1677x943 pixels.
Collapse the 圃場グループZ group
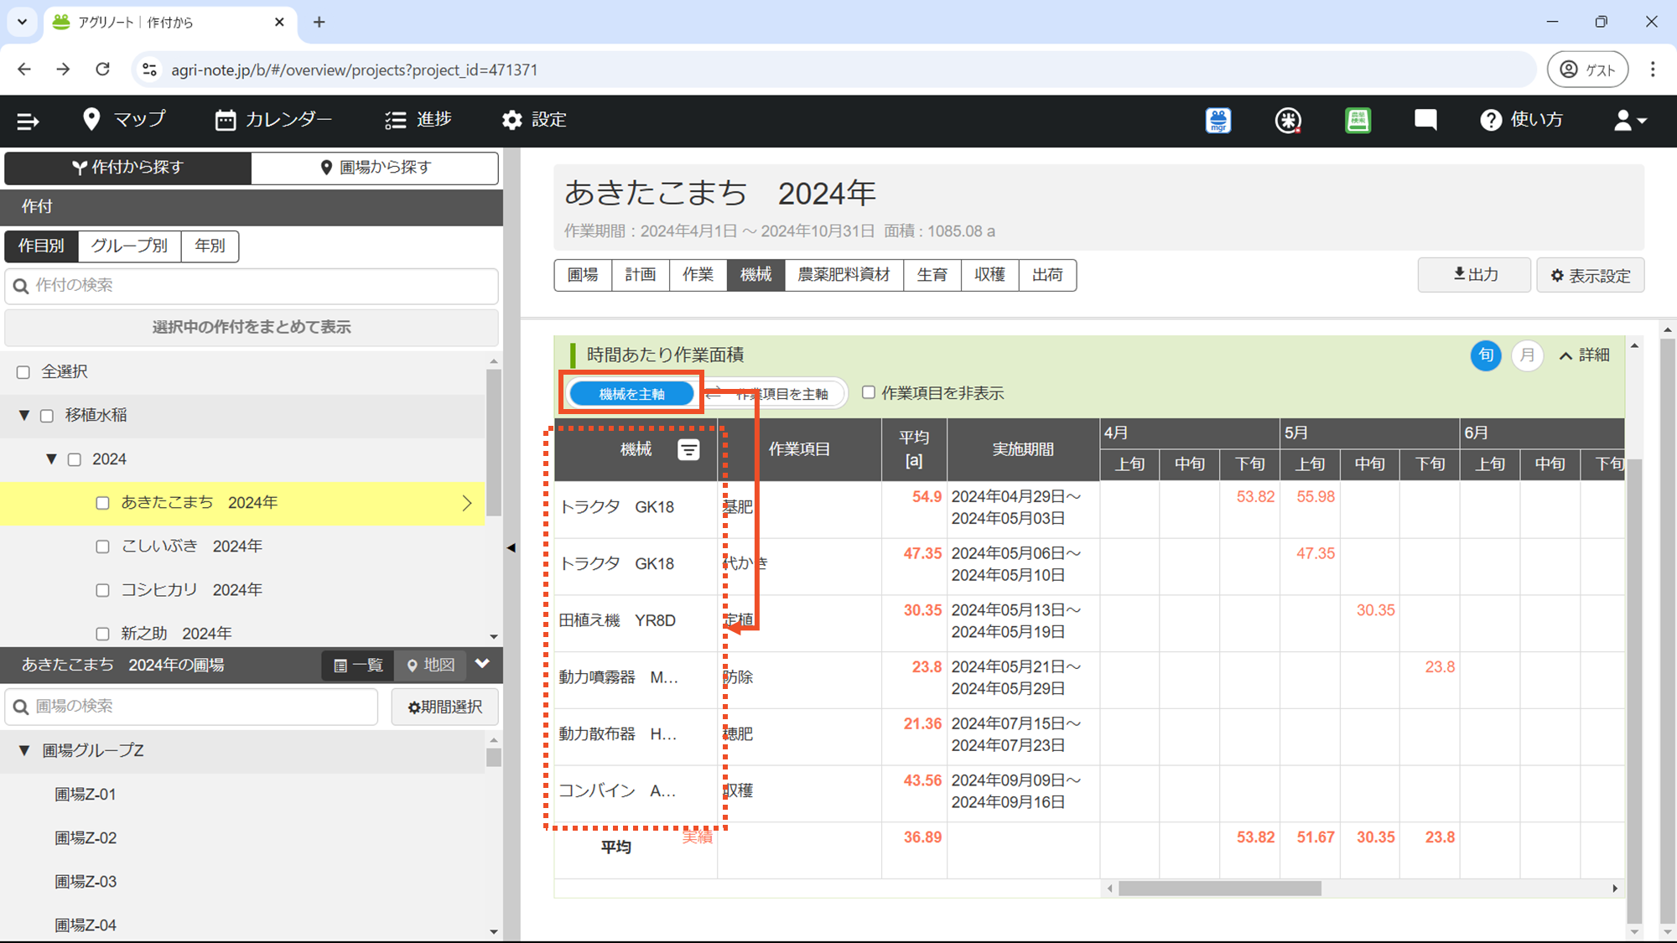coord(24,751)
